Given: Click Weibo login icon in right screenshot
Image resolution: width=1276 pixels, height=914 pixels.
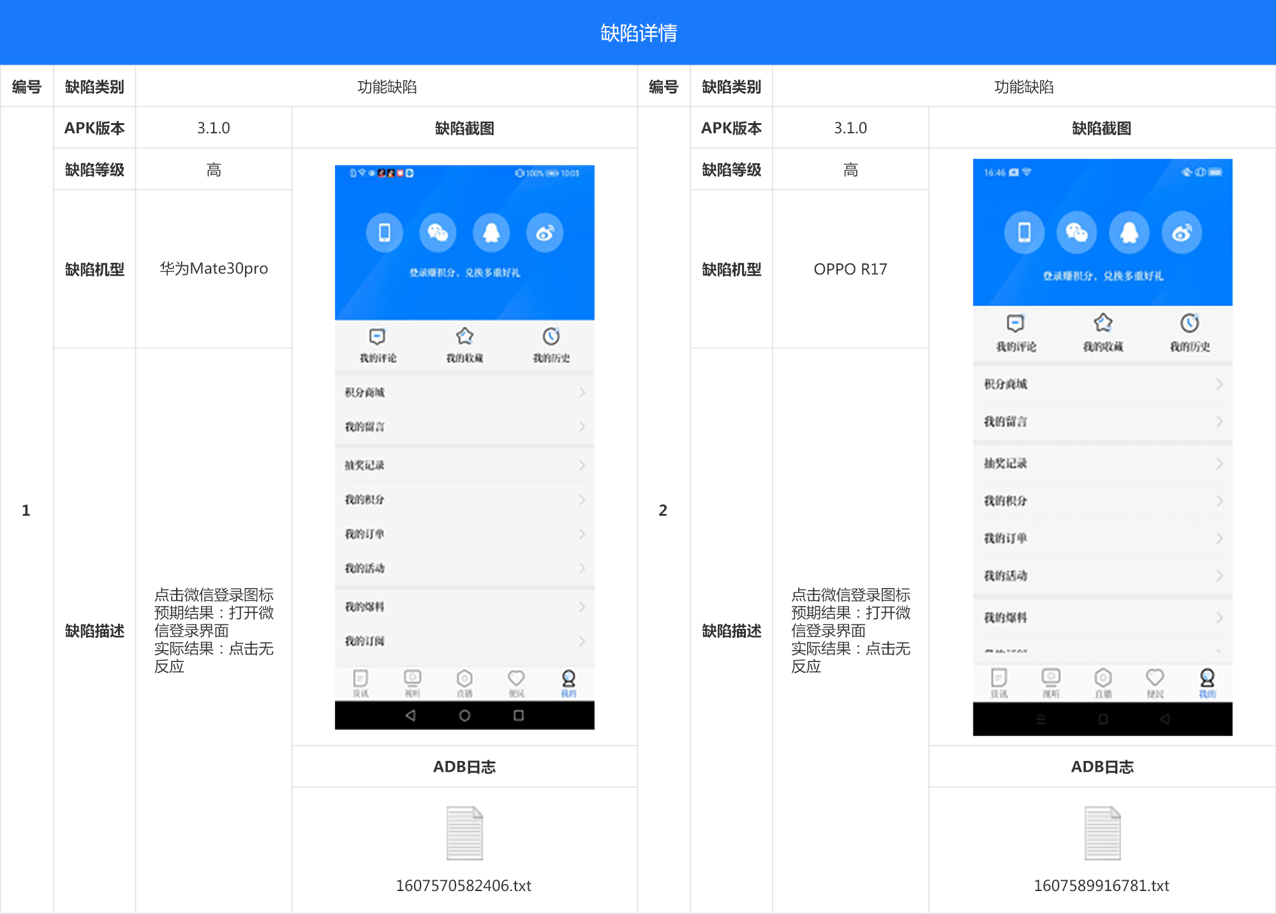Looking at the screenshot, I should click(x=1182, y=233).
